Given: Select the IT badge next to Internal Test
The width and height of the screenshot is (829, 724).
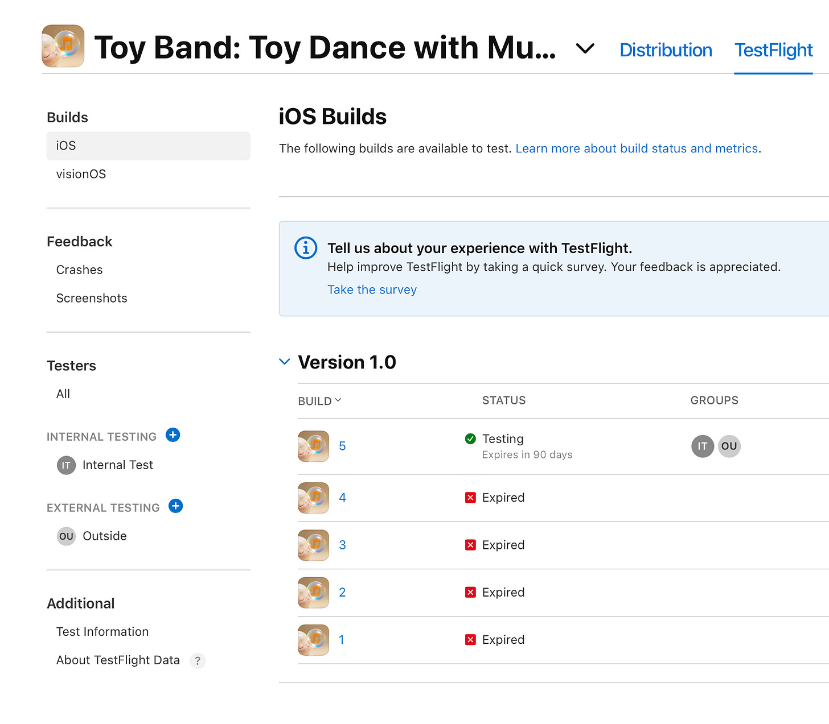Looking at the screenshot, I should pyautogui.click(x=66, y=465).
